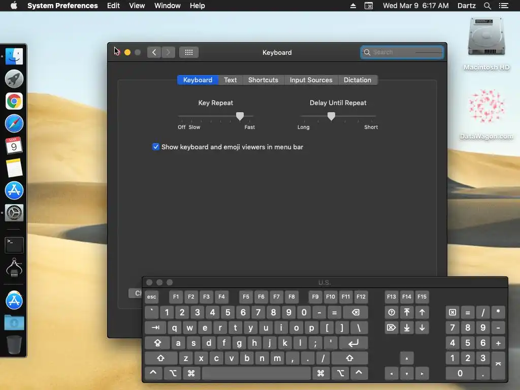Click the letter q key on viewer
Viewport: 520px width, 390px height.
pos(175,328)
